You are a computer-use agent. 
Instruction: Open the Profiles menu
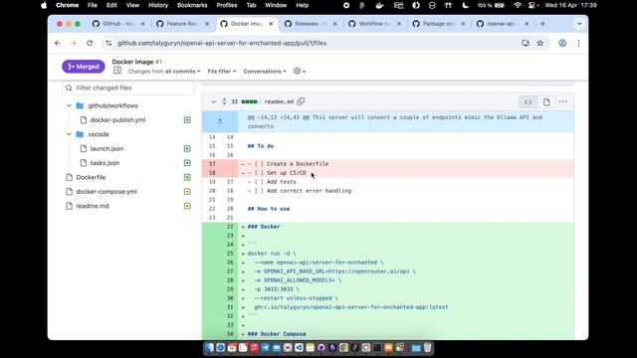227,5
